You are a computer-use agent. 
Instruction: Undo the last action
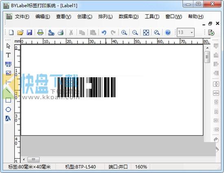pos(104,33)
